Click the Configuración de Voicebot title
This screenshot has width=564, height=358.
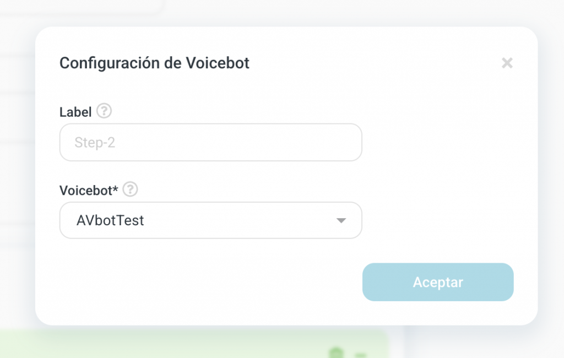click(154, 63)
